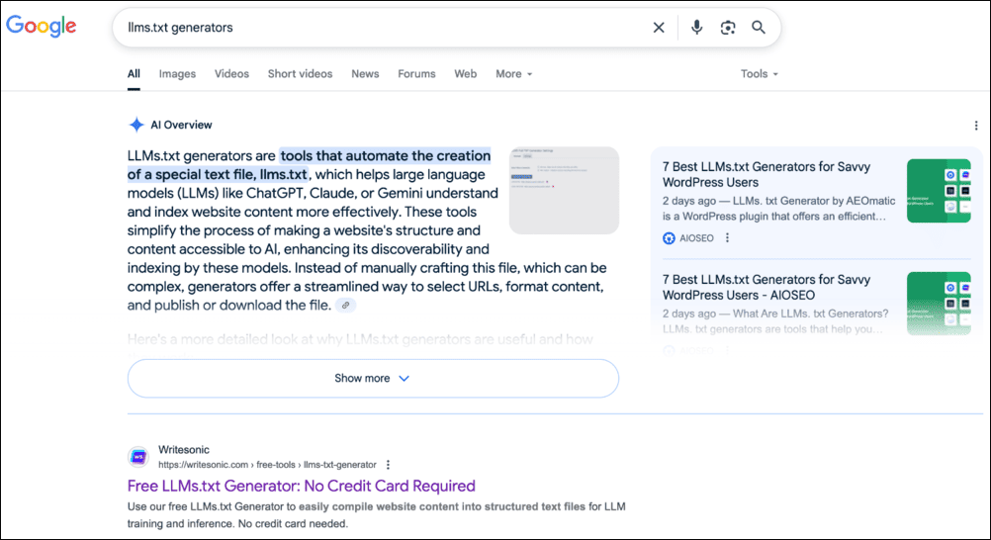This screenshot has height=540, width=991.
Task: Open 'Free LLMs.txt Generator: No Credit Card Required' result
Action: point(301,486)
